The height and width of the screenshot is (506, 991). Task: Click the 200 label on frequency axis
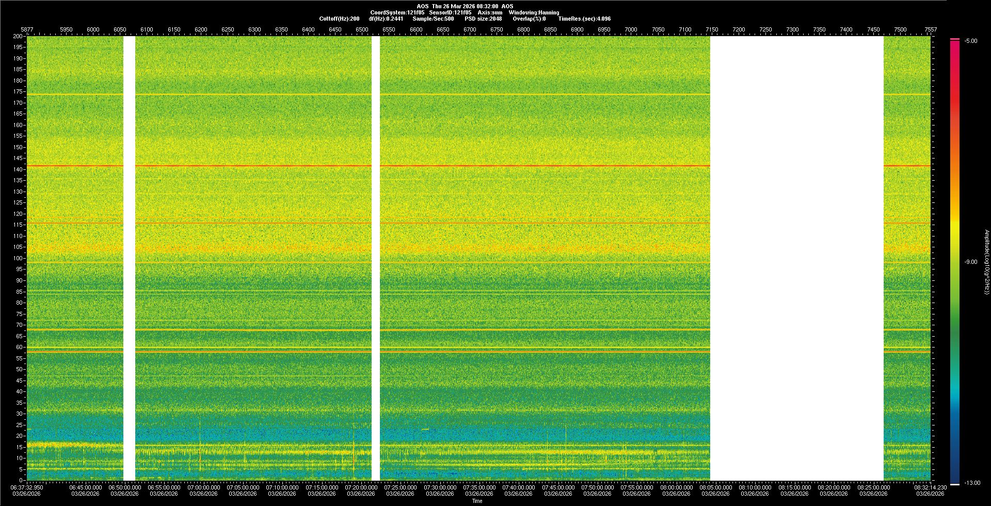[18, 37]
